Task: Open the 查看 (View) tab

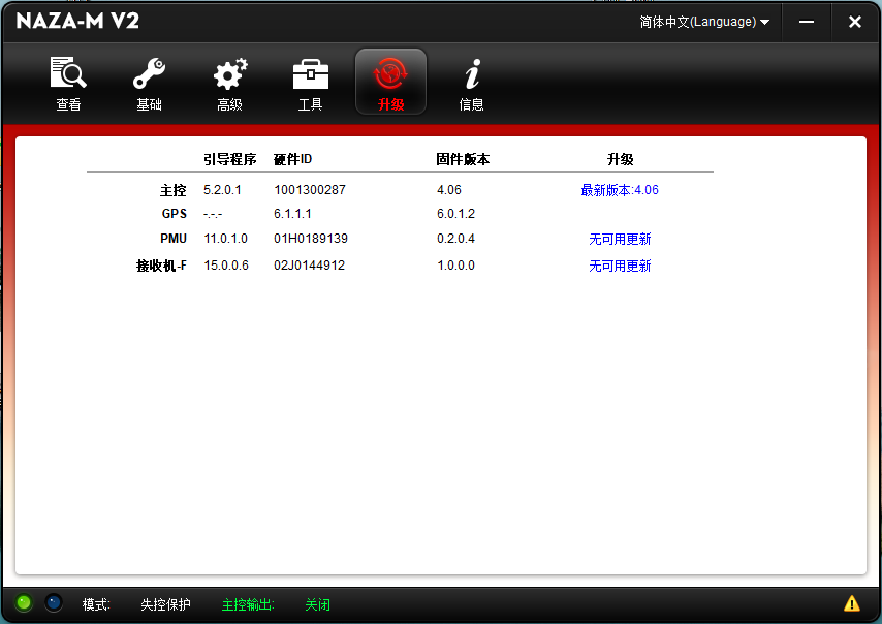Action: [69, 83]
